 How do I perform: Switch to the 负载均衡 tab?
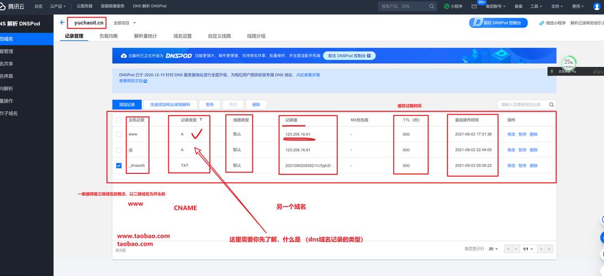[108, 36]
